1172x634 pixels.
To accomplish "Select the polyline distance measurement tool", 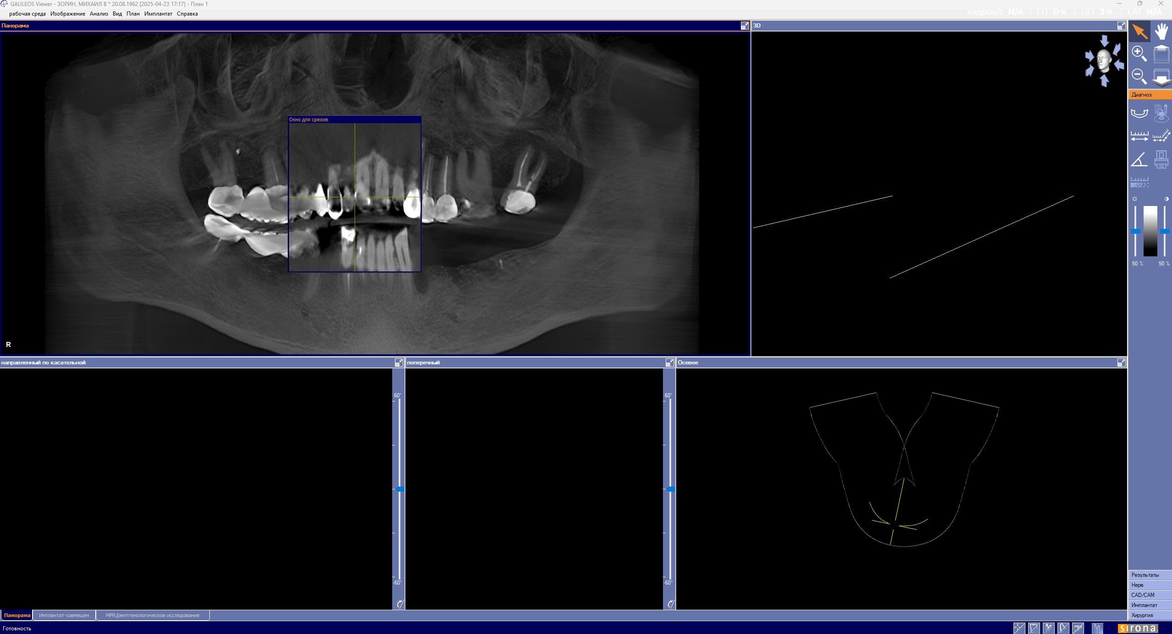I will coord(1161,136).
